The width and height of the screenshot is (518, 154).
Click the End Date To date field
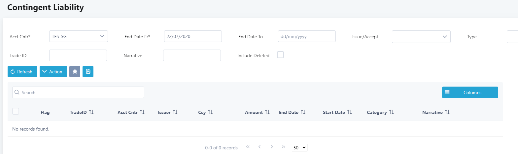tap(306, 36)
